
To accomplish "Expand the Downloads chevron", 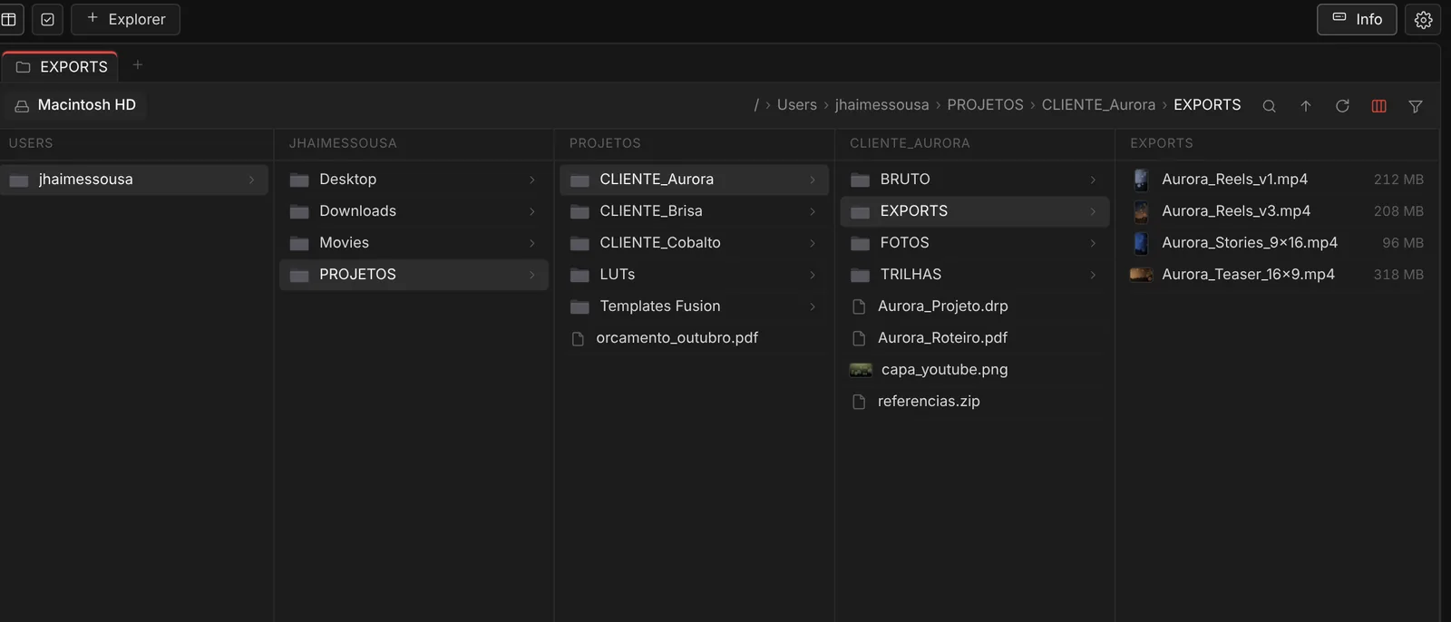I will pos(532,211).
